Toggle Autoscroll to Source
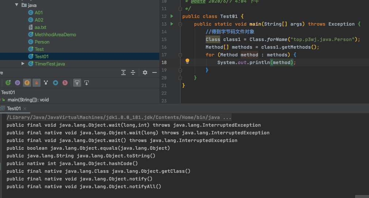The width and height of the screenshot is (369, 198). point(77,83)
